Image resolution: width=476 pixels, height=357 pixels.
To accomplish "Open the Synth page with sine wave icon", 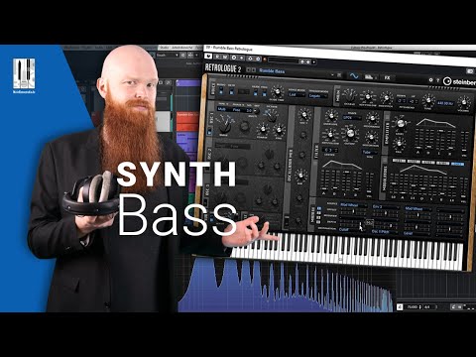I will click(x=354, y=76).
